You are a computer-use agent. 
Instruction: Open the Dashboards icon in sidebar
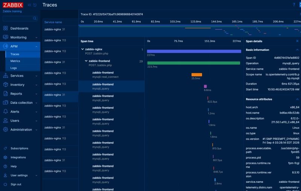[6, 28]
